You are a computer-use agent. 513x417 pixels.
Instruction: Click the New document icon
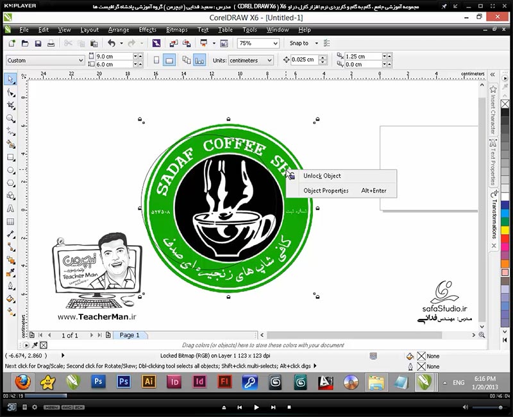(12, 43)
